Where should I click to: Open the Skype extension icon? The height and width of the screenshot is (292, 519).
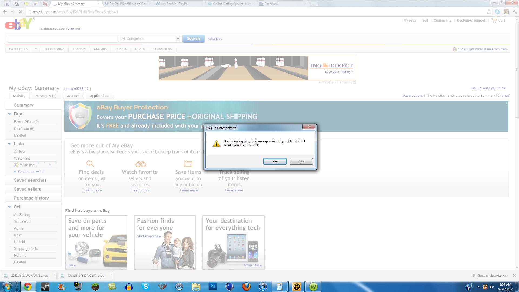(x=497, y=12)
